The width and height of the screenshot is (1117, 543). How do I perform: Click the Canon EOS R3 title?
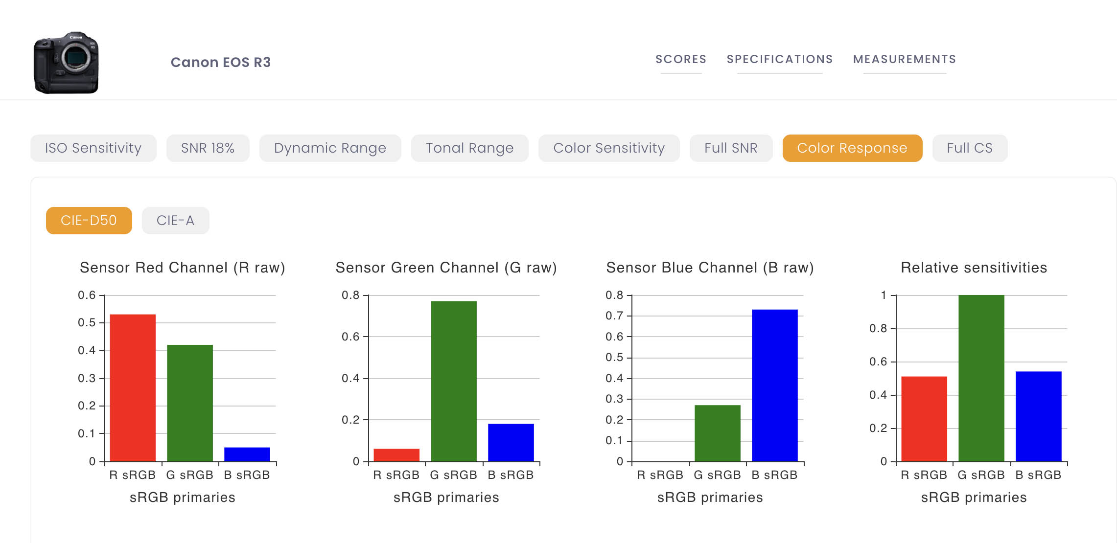221,62
